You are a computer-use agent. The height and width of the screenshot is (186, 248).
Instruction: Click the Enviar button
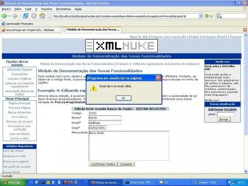[224, 119]
